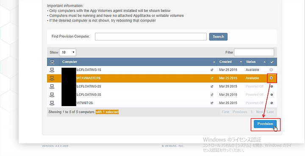Click the LCFLOATING-3$ computer name
The height and width of the screenshot is (156, 305).
tap(89, 95)
